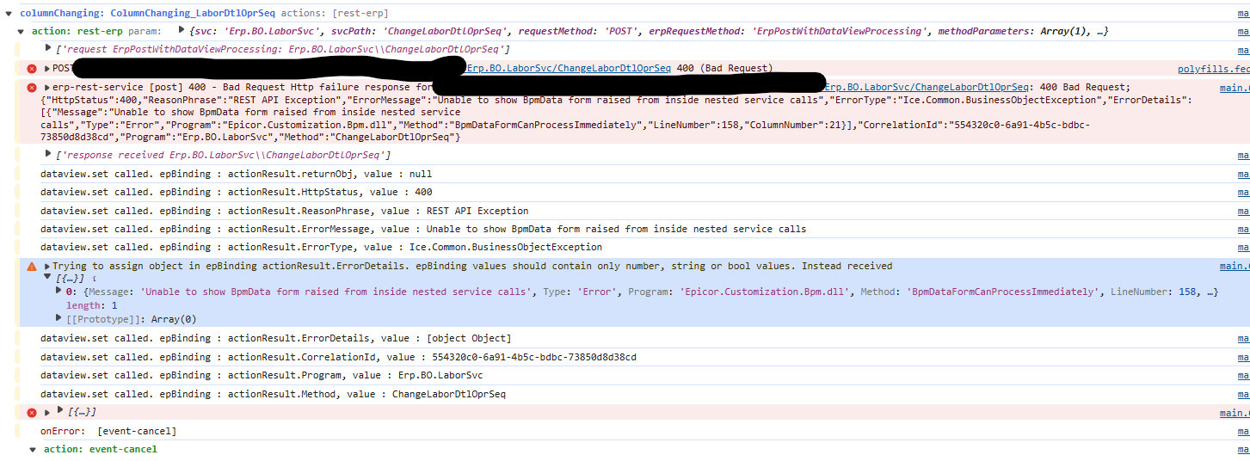Image resolution: width=1250 pixels, height=461 pixels.
Task: Expand the {svc: 'Erp.BO.LaborSvc'…} param object
Action: pos(182,31)
